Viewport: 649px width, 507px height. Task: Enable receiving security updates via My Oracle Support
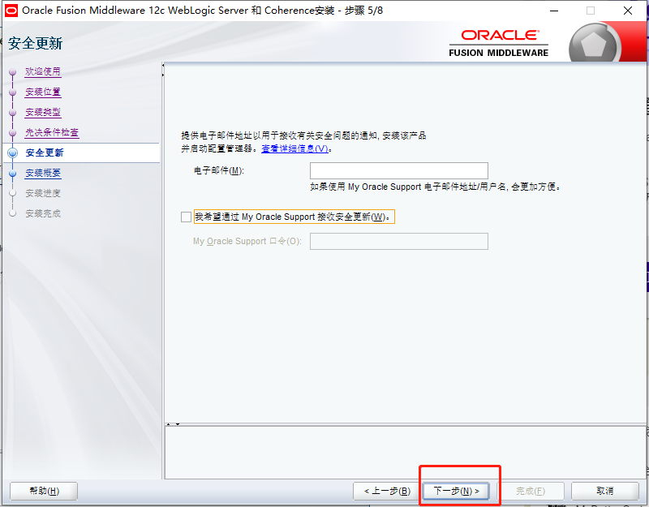coord(187,217)
